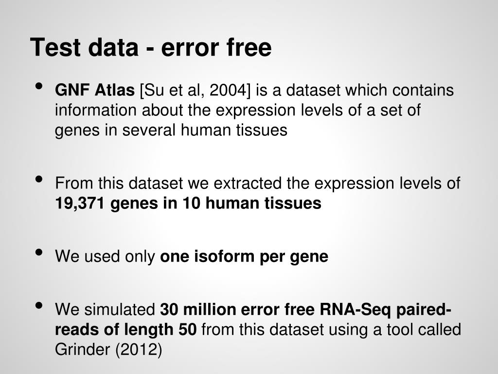Click the text '30 million error free RNA-Seq'

point(275,309)
